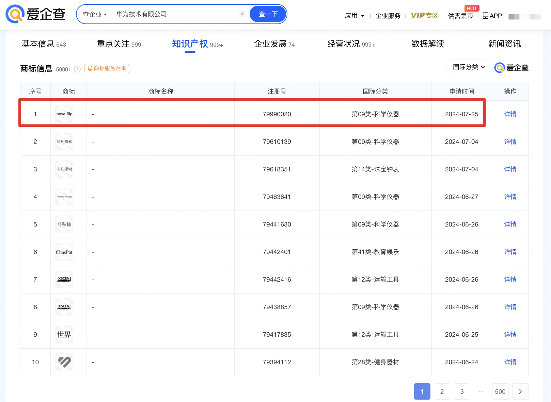Click the ChasPat trademark thumbnail
Screen dimensions: 551x402
(64, 252)
